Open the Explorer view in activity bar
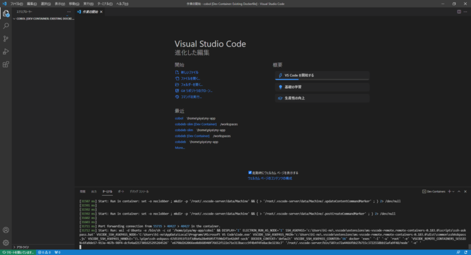The image size is (471, 255). (x=6, y=13)
